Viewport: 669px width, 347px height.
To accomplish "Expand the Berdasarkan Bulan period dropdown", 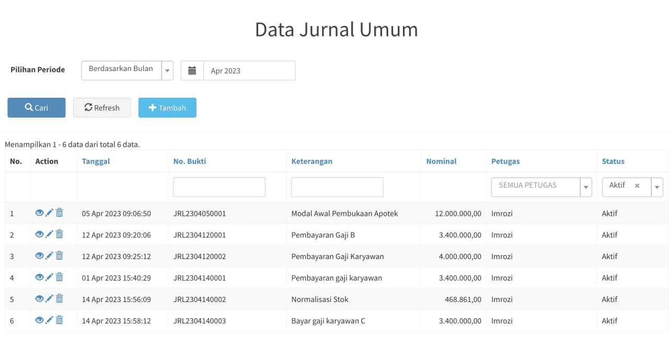I will click(167, 70).
